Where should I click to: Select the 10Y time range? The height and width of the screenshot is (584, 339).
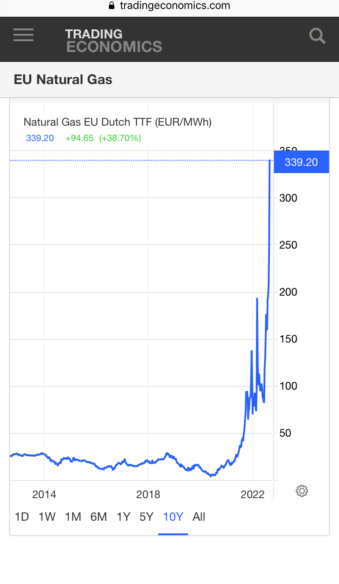[173, 517]
